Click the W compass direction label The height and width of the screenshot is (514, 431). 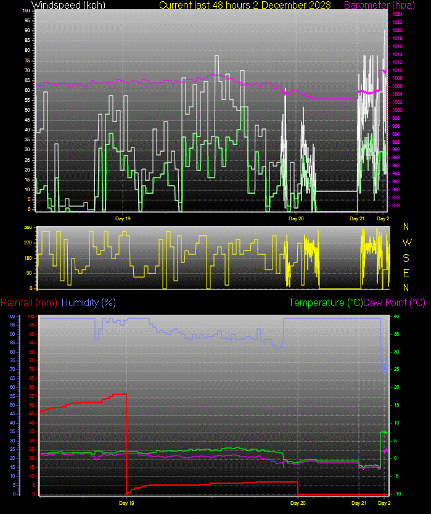pyautogui.click(x=406, y=242)
